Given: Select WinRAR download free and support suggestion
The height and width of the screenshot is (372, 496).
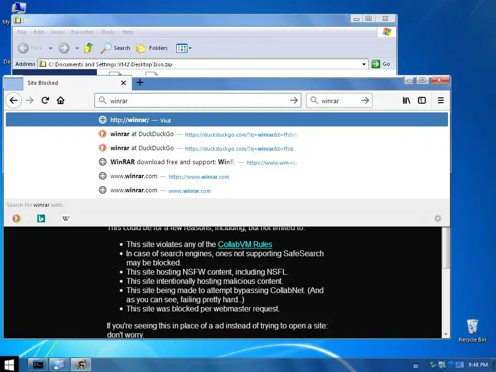Looking at the screenshot, I should 227,162.
